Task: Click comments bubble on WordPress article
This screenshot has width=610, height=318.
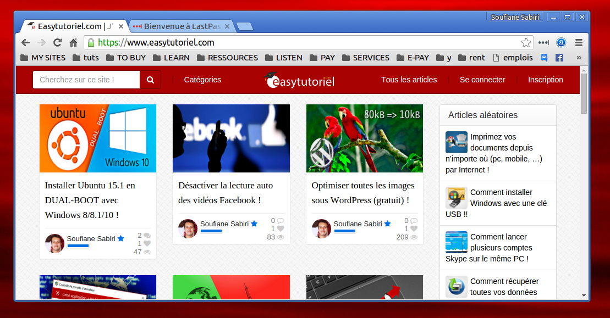Action: coord(414,221)
